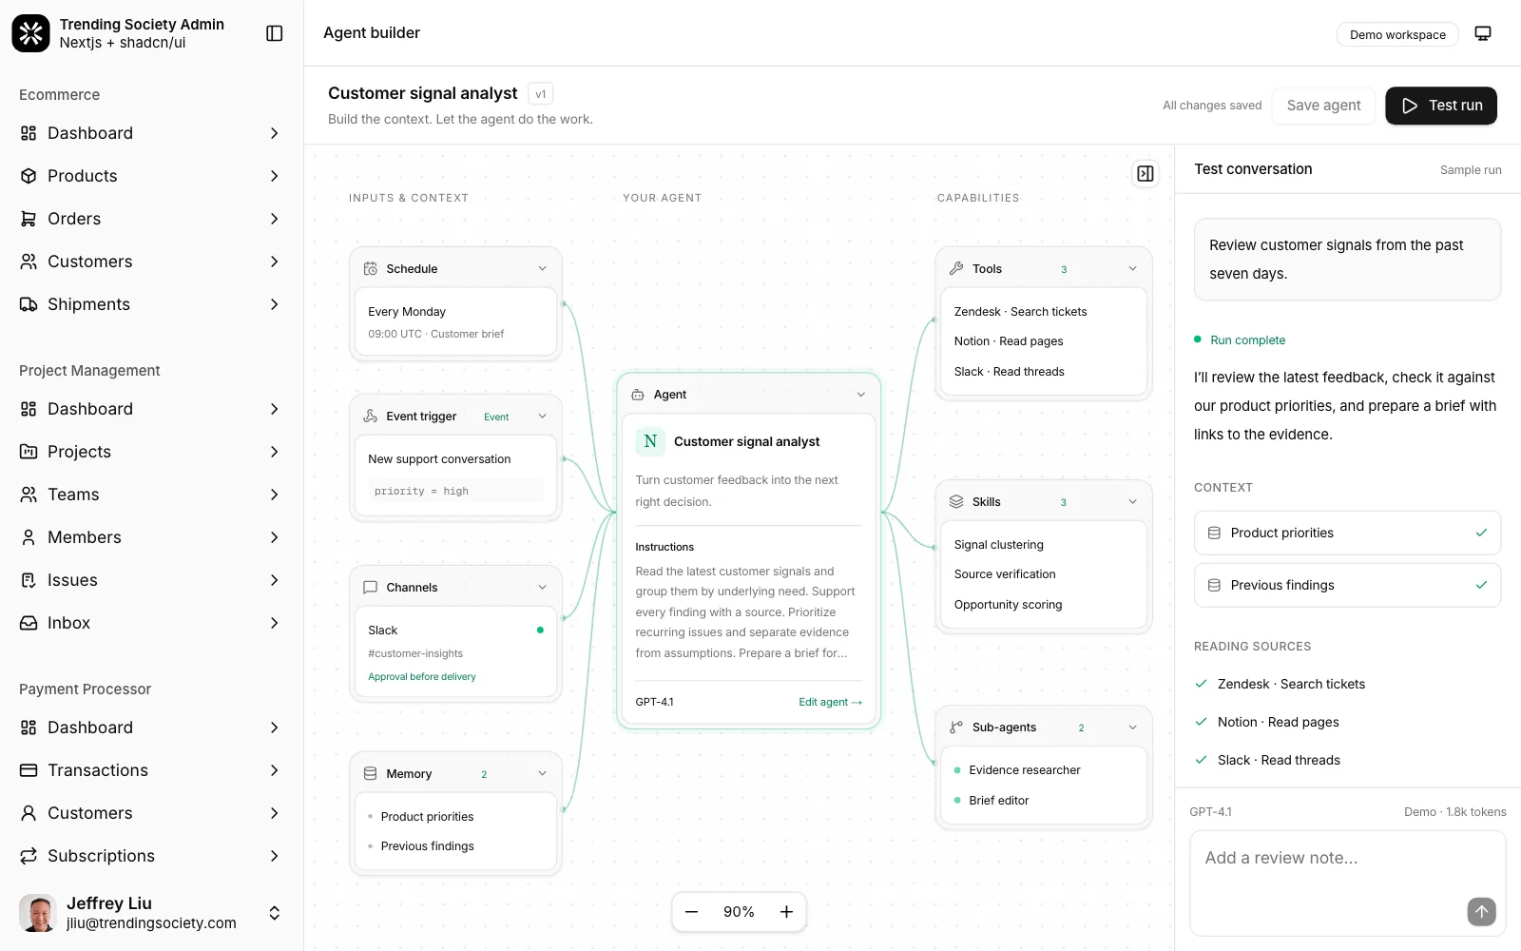Toggle the Previous findings context checkmark
The width and height of the screenshot is (1521, 951).
(1481, 585)
